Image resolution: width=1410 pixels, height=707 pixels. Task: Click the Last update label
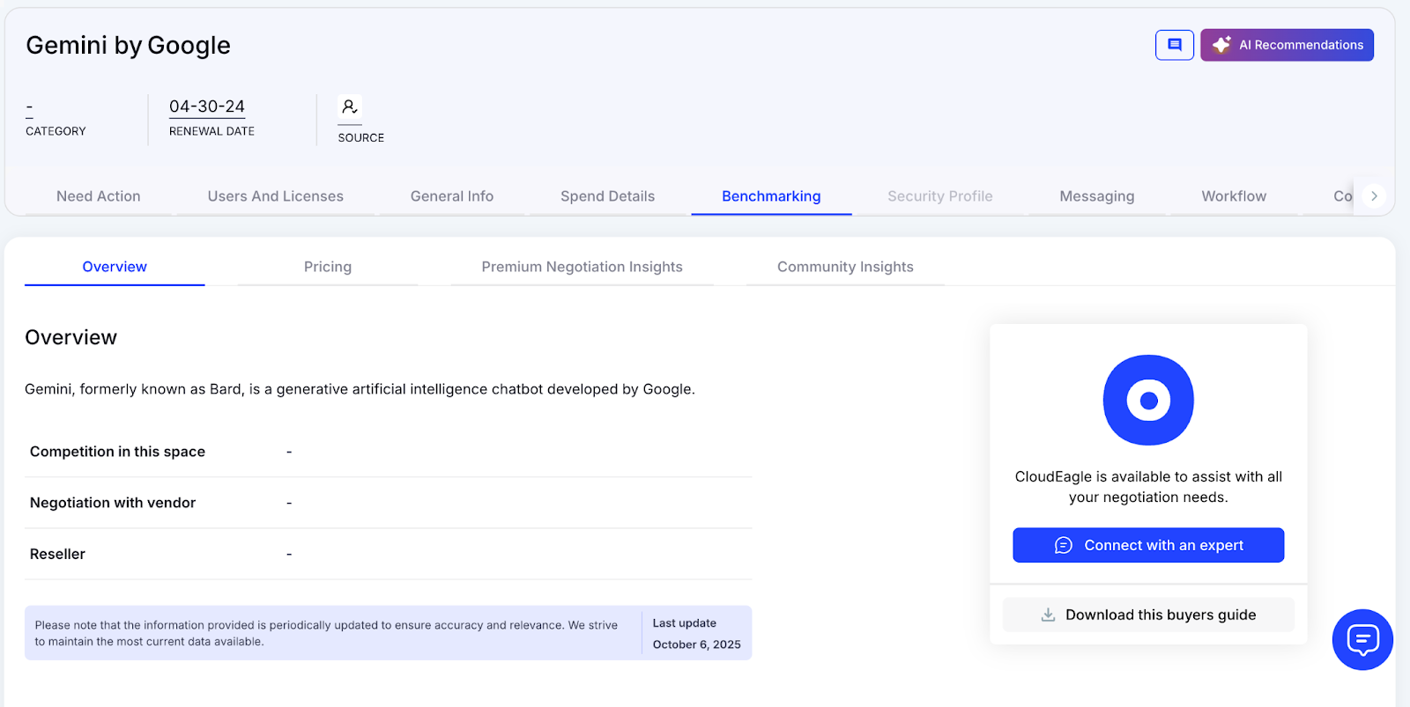685,622
